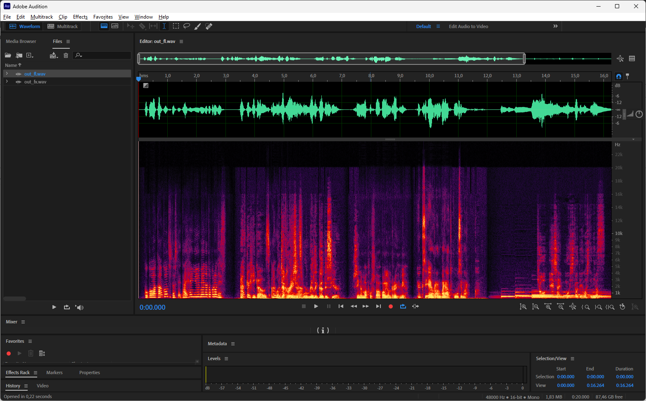
Task: Click the Time Selection tool
Action: 164,26
